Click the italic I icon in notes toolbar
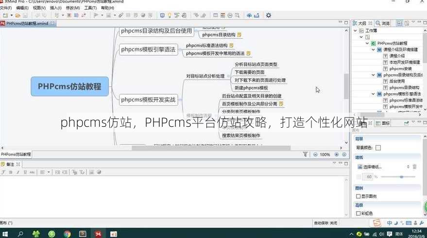 point(17,172)
